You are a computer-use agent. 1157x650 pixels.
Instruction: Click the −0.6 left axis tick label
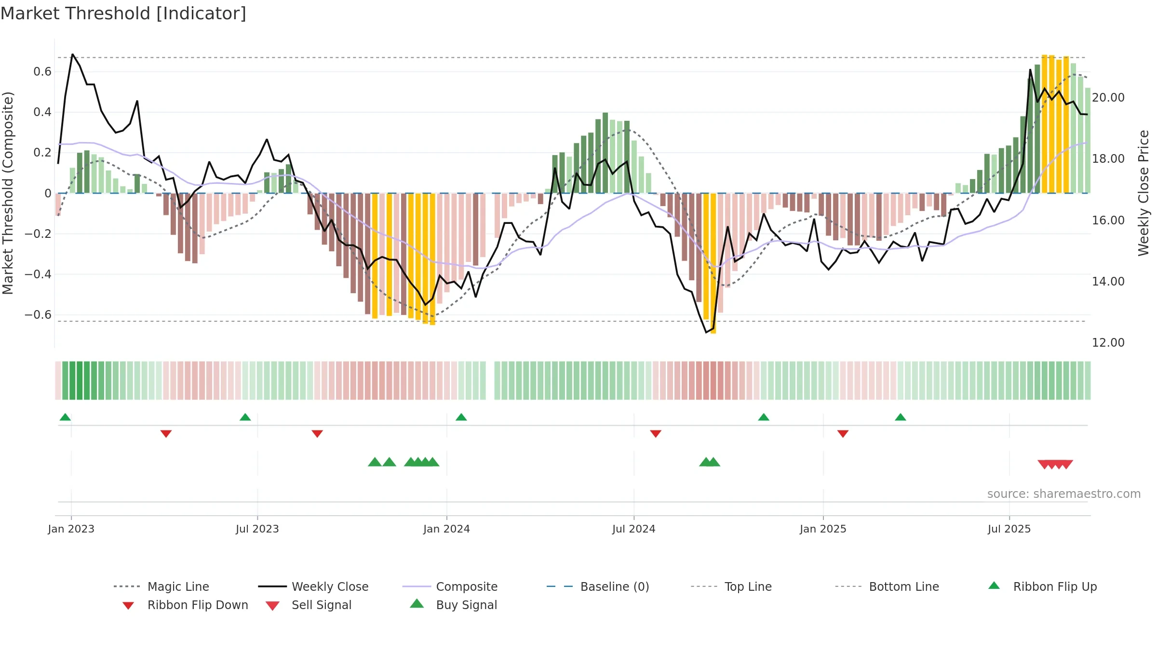tap(38, 314)
